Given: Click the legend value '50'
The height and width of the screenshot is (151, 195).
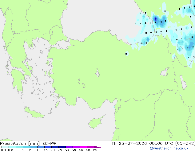Looking at the screenshot, I should pyautogui.click(x=95, y=150).
